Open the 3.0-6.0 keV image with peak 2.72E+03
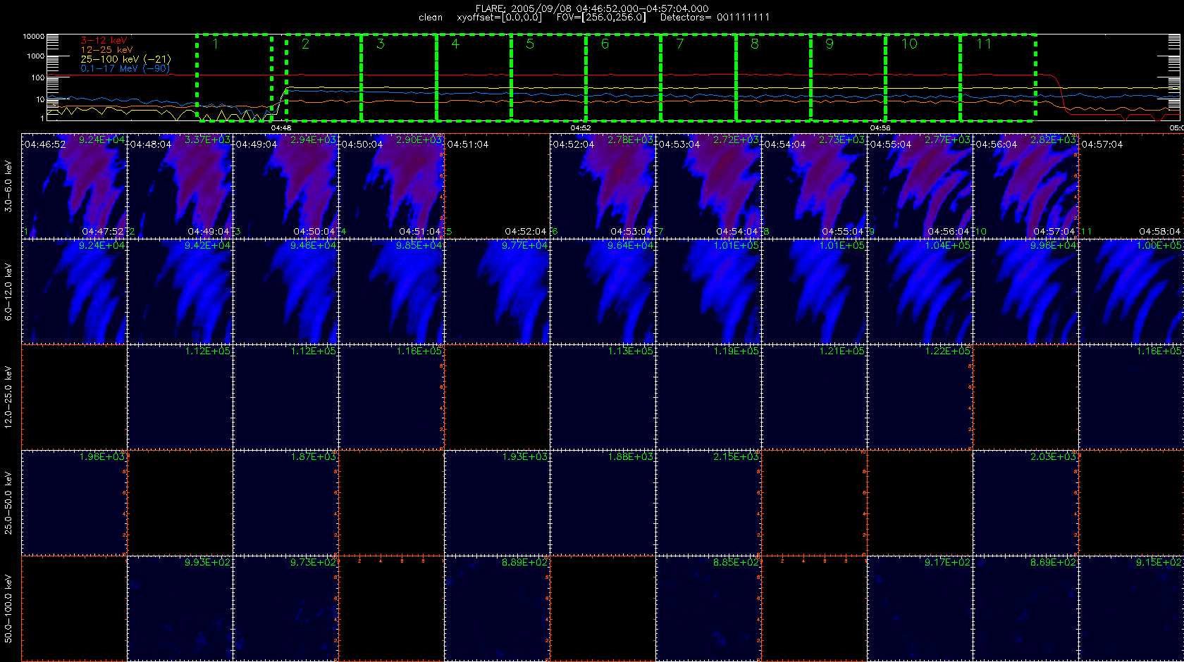 point(709,186)
